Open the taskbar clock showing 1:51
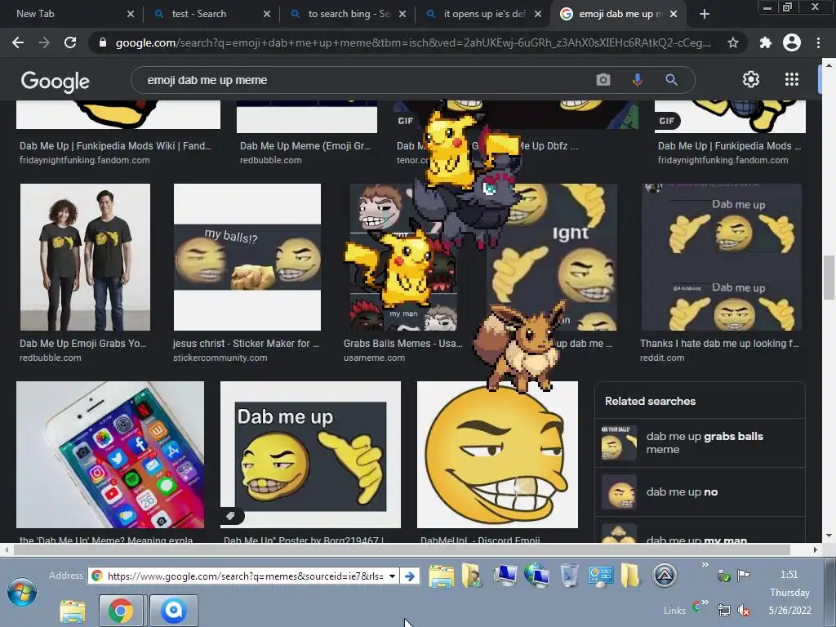This screenshot has height=627, width=836. [x=789, y=574]
